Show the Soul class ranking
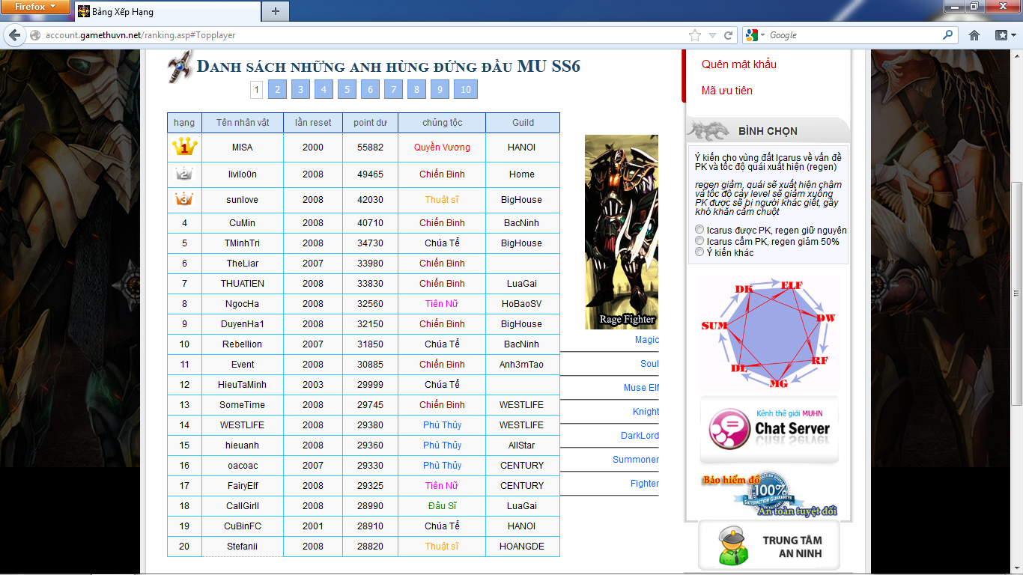Screen dimensions: 1023x575 pyautogui.click(x=650, y=364)
